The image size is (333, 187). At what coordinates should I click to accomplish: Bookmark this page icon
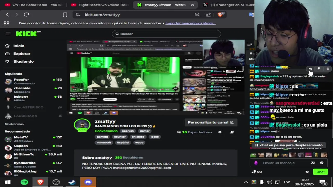click(65, 15)
